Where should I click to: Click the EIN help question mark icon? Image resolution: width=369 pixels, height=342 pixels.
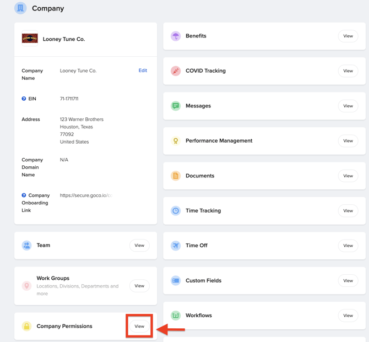[x=24, y=99]
